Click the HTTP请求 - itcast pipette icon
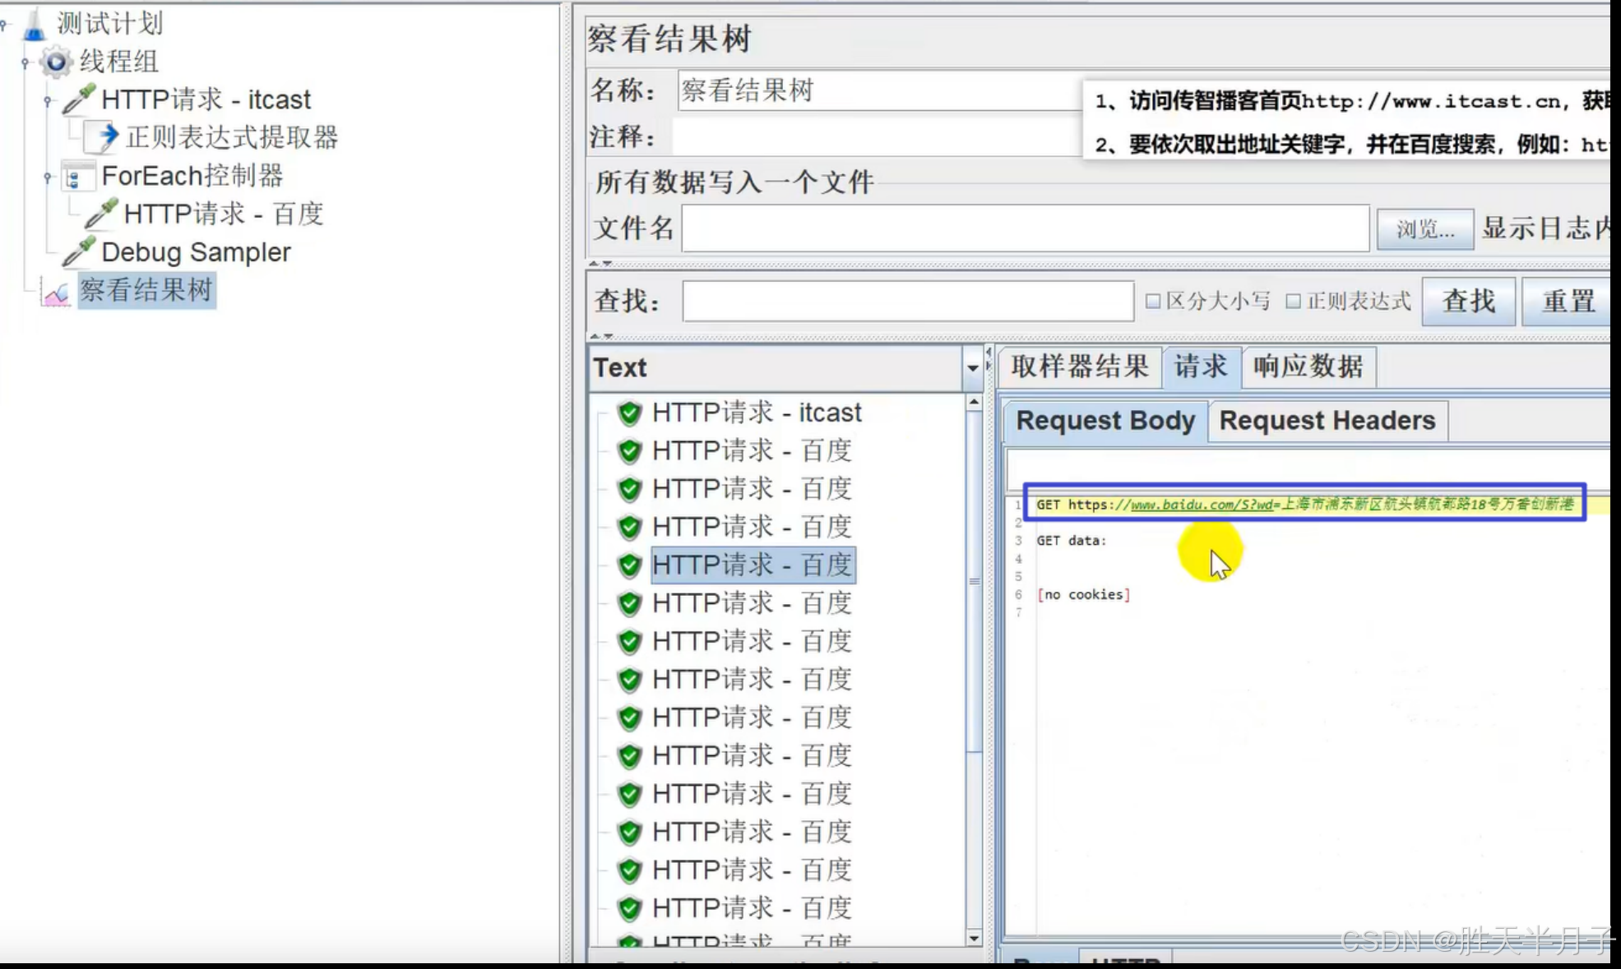The image size is (1621, 969). tap(79, 99)
